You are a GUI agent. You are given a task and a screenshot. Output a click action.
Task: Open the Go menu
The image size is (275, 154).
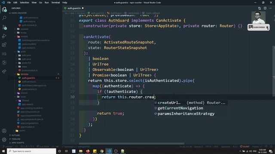40,3
